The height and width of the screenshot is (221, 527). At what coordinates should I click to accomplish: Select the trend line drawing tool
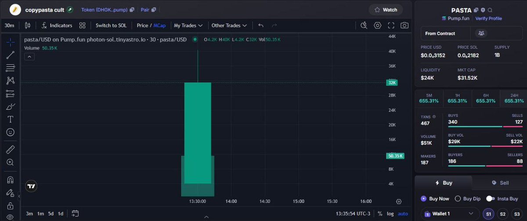(x=11, y=55)
